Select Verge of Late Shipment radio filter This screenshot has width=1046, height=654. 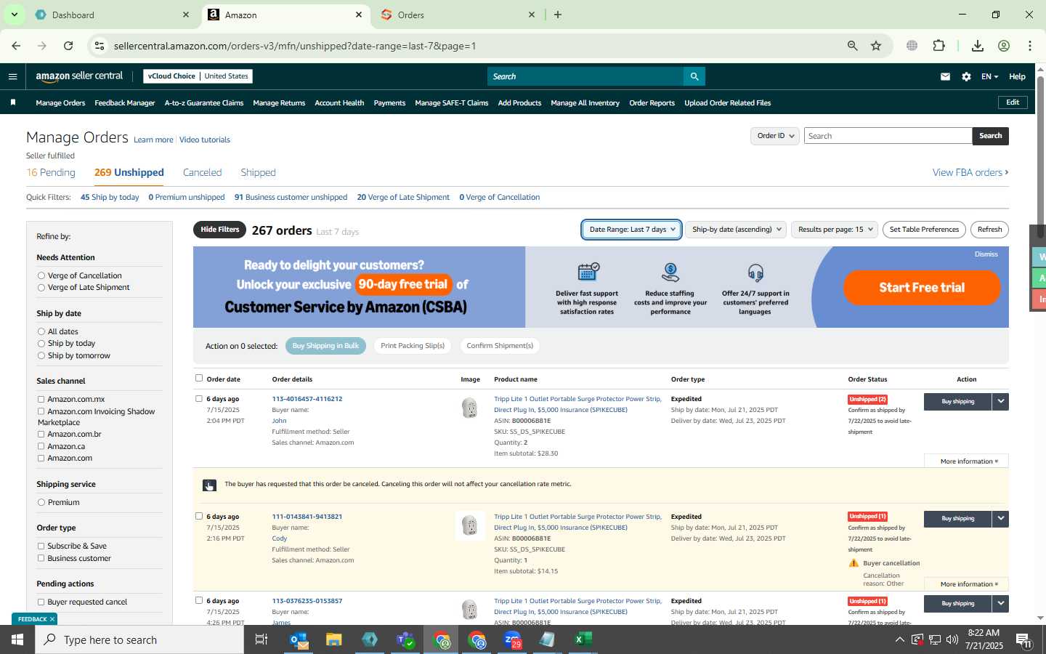tap(41, 288)
